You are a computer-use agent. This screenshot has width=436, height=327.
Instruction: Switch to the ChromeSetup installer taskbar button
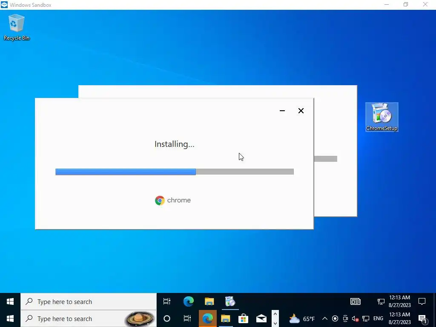[x=230, y=301]
